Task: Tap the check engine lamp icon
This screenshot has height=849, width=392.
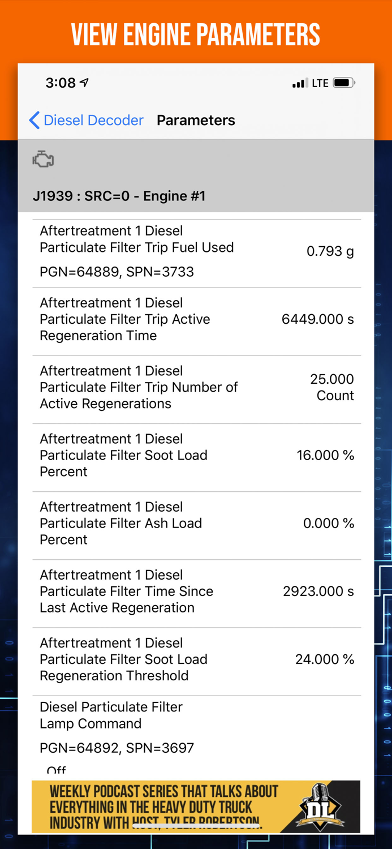Action: [x=43, y=160]
